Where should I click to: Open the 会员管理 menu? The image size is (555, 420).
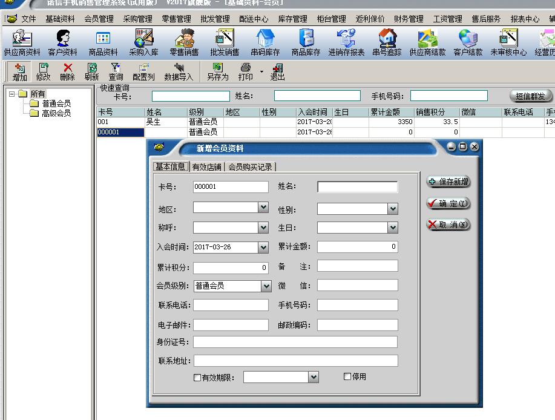(99, 19)
